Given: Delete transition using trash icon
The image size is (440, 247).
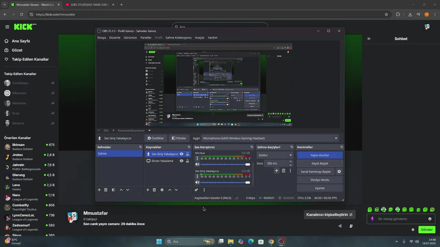Looking at the screenshot, I should 284,170.
